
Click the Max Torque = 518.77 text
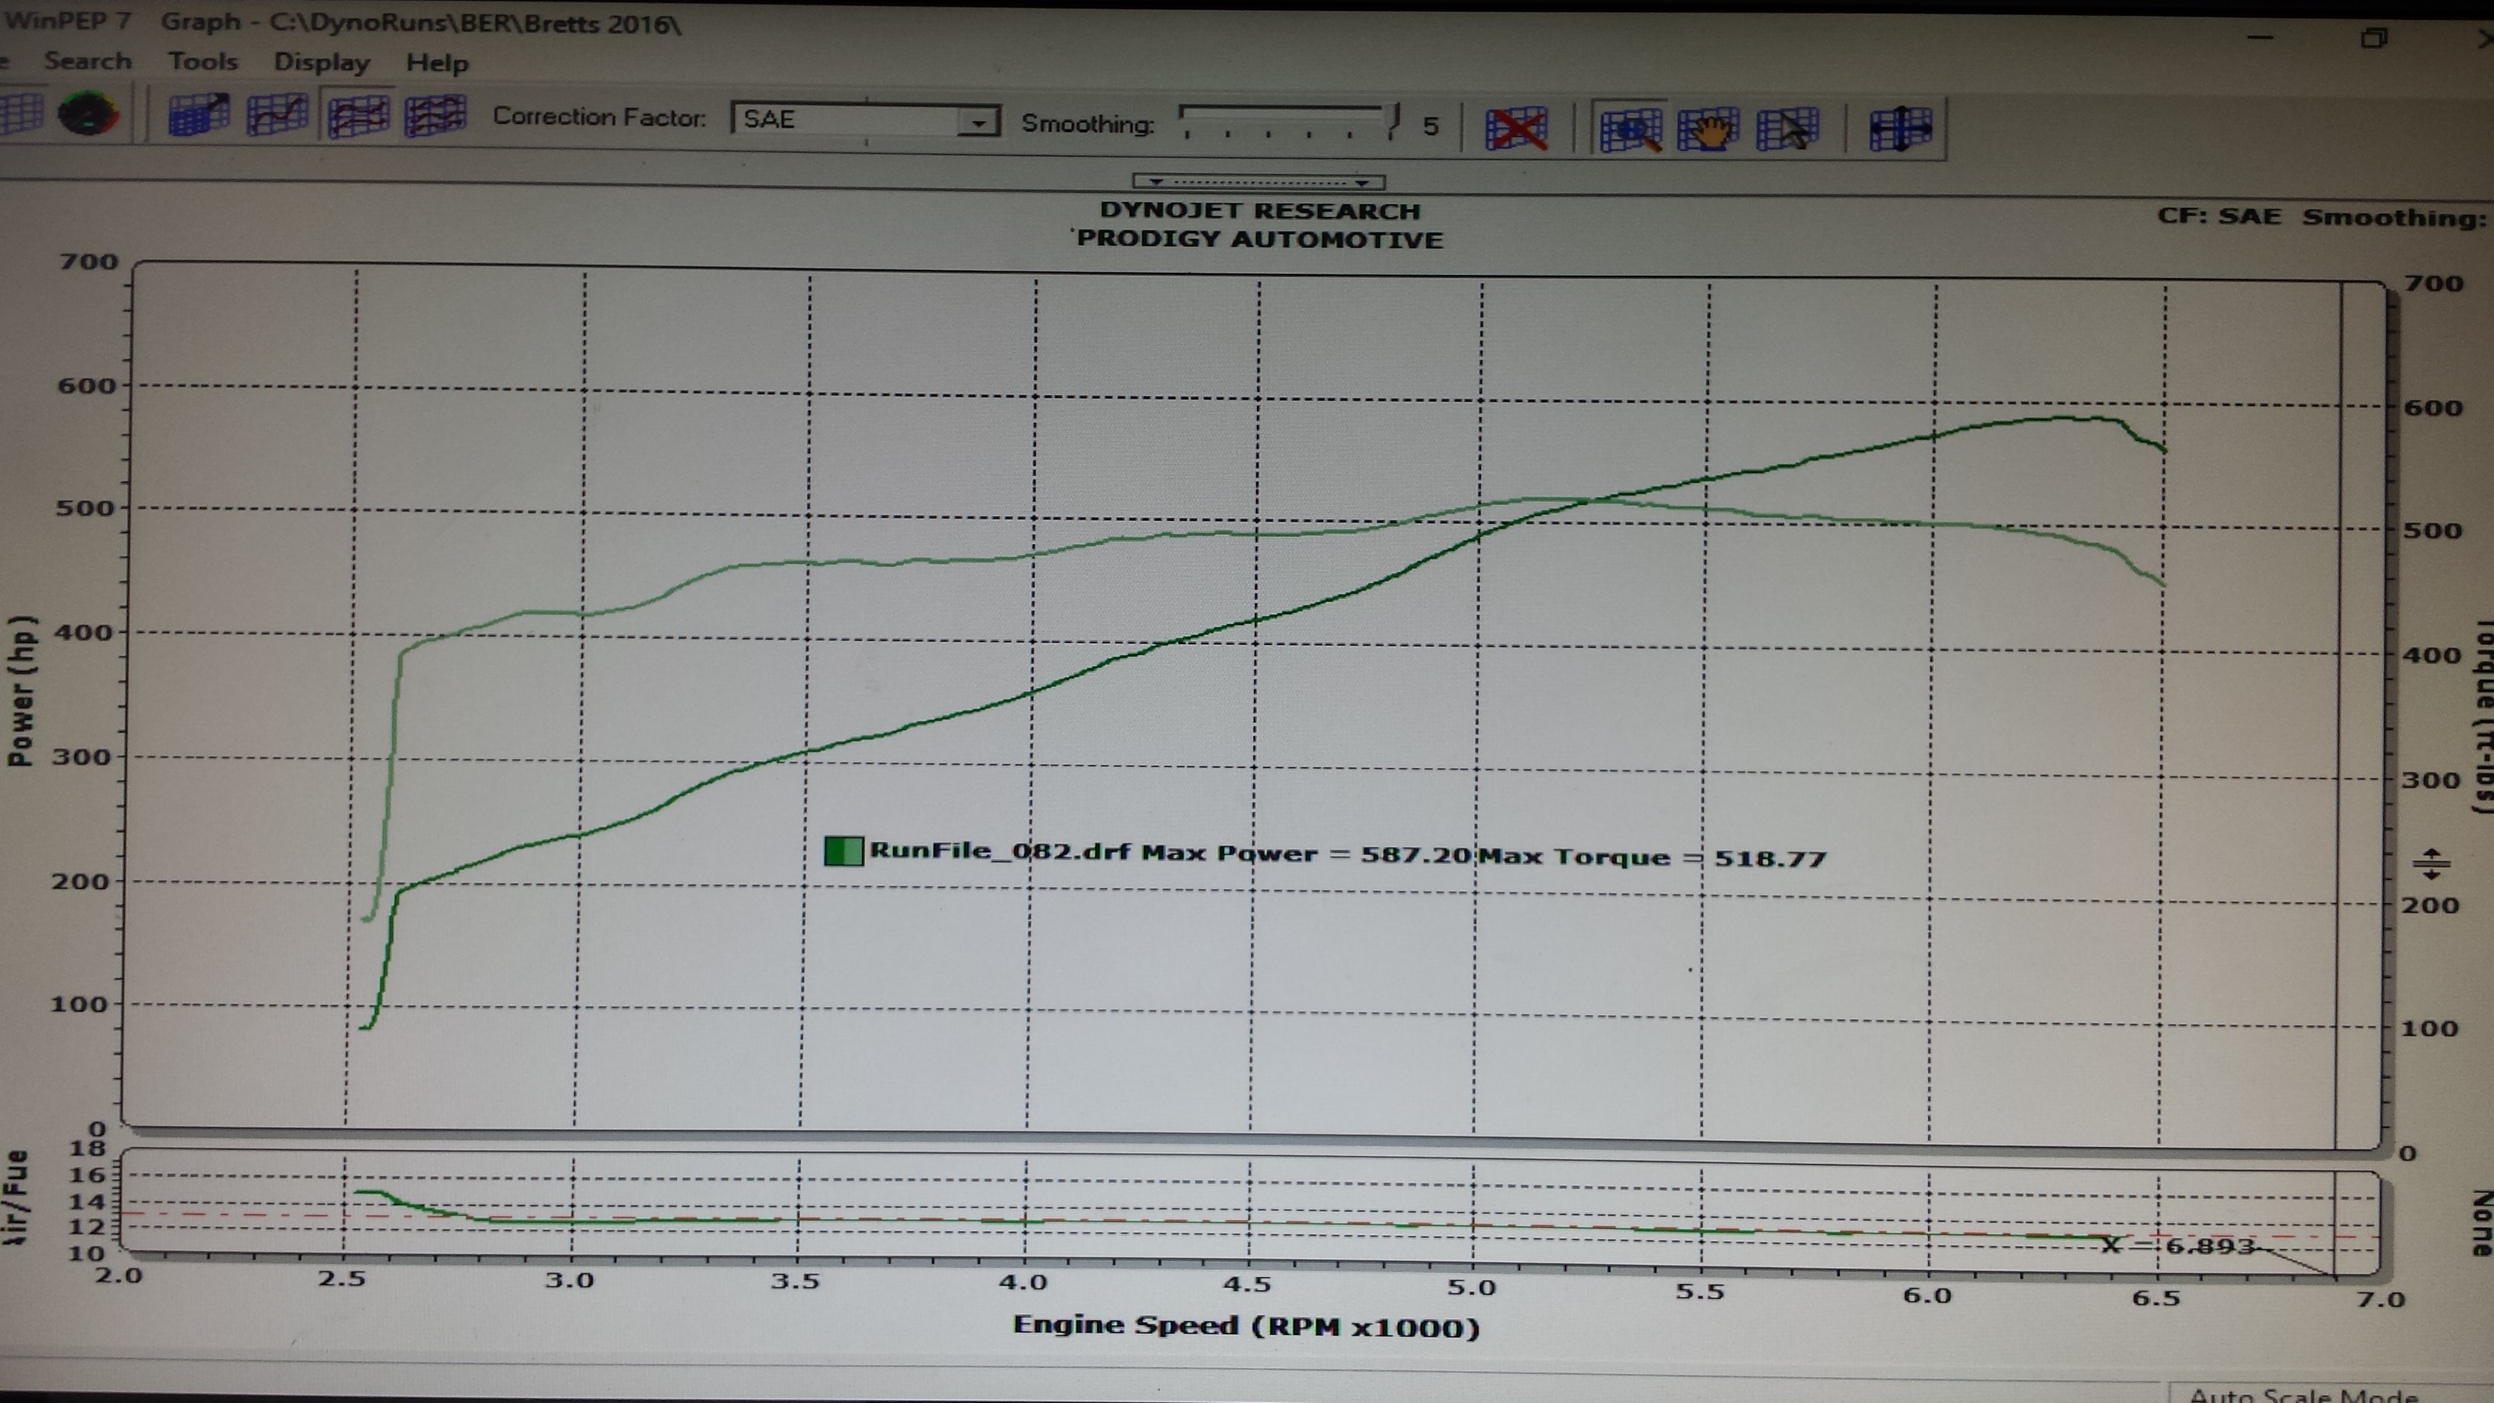pyautogui.click(x=1653, y=858)
